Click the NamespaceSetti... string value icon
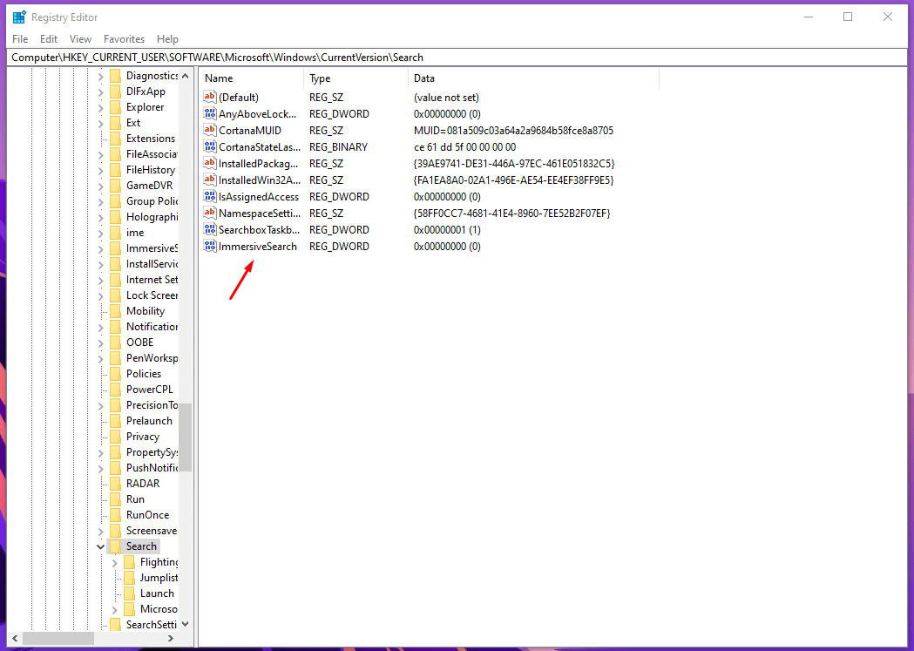The image size is (914, 651). 210,213
